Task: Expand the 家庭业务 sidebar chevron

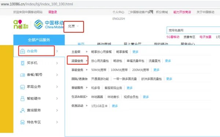Action: 57,87
